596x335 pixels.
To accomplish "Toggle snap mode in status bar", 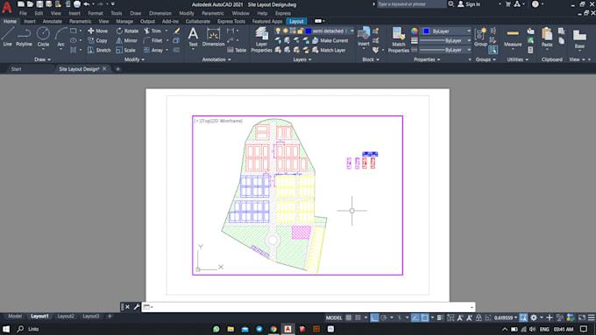I will coord(358,318).
